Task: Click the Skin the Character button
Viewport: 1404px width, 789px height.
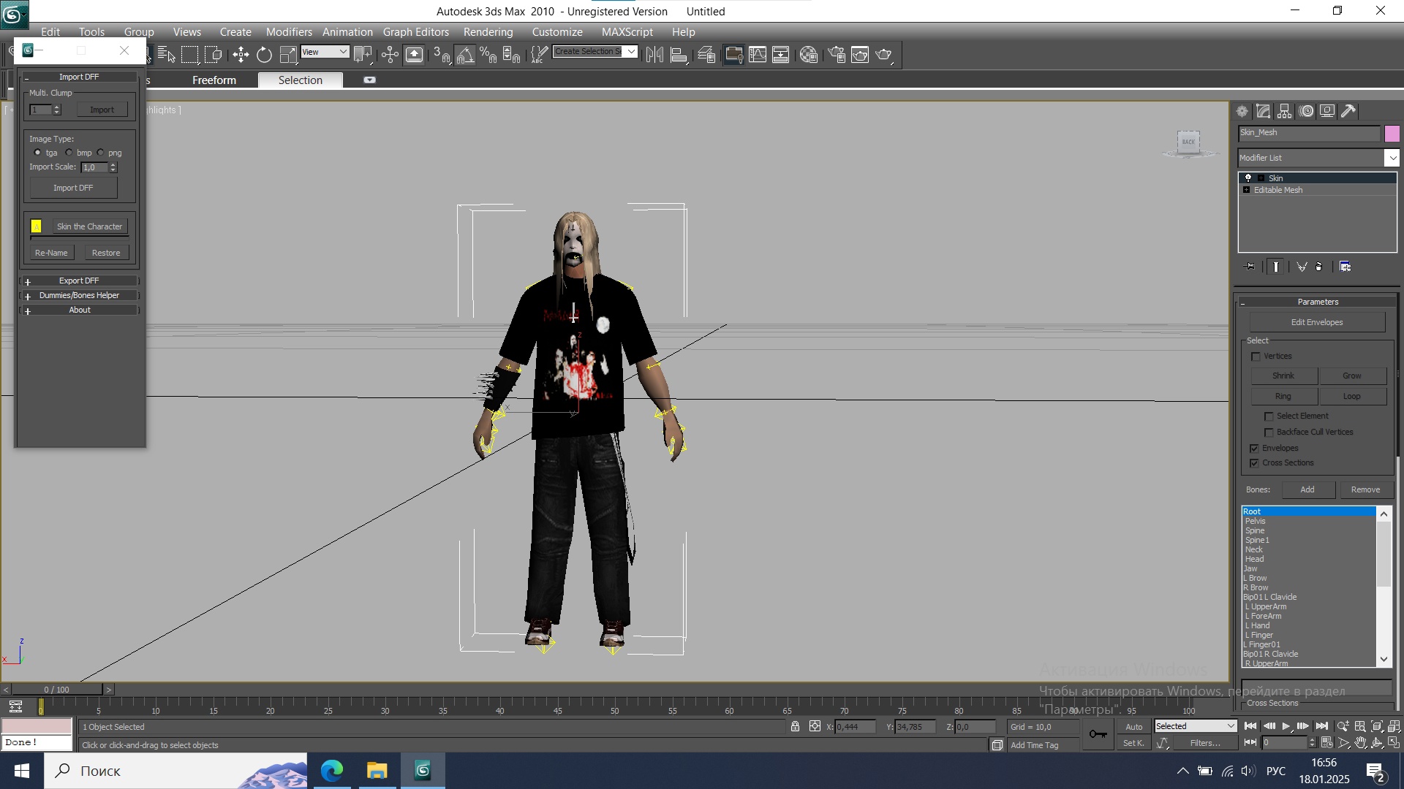Action: (x=89, y=226)
